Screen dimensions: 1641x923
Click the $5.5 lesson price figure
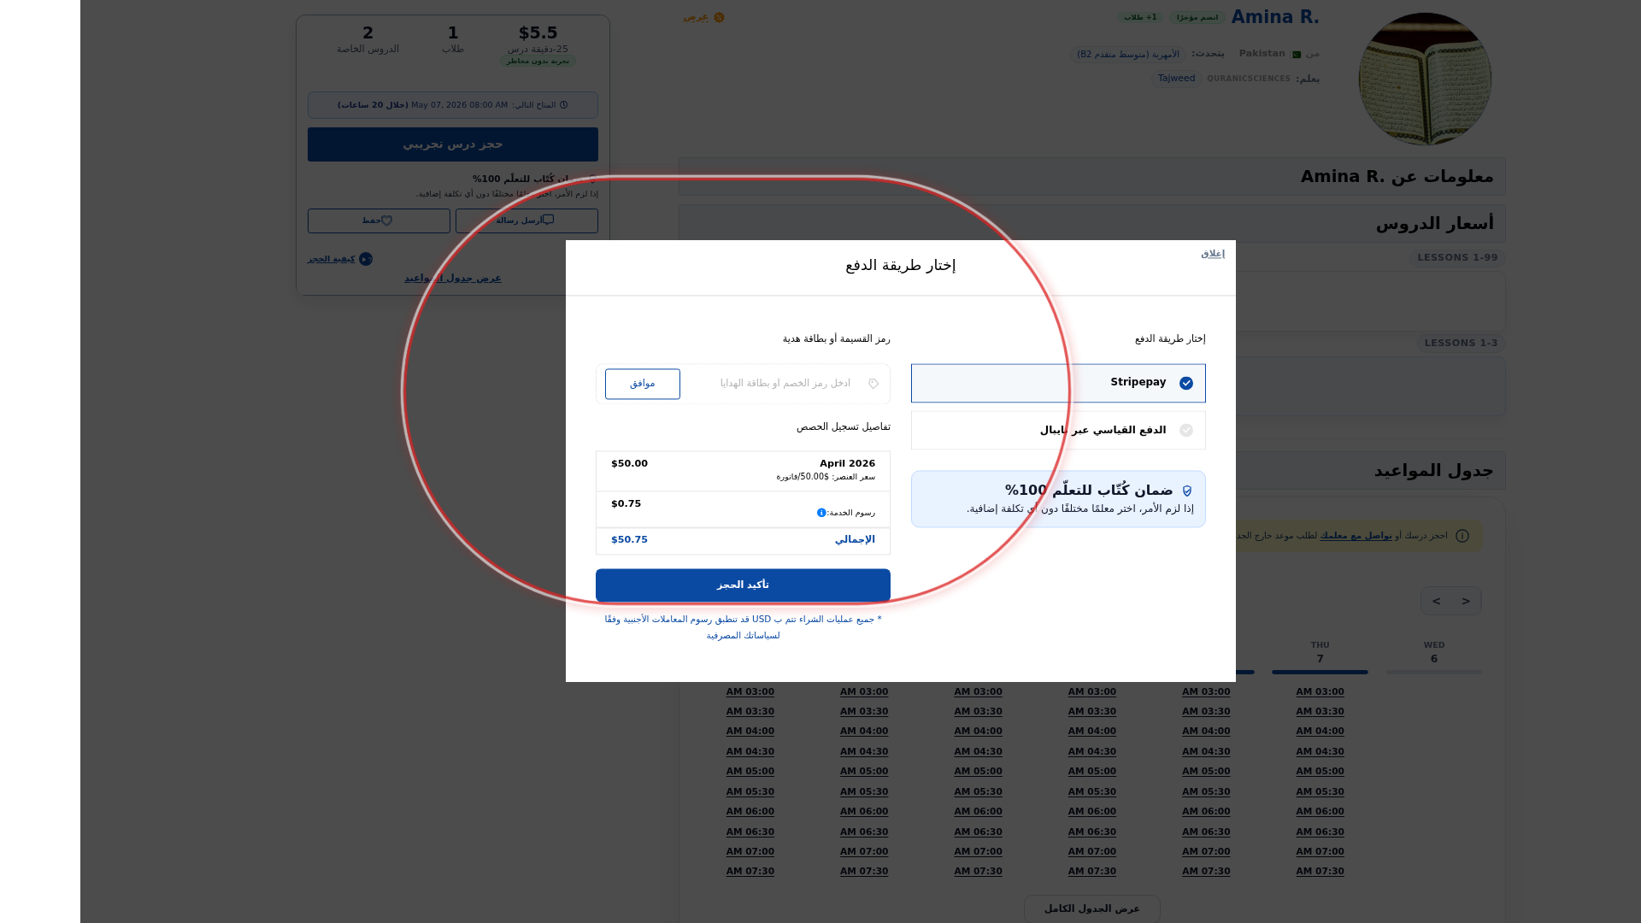[x=538, y=33]
